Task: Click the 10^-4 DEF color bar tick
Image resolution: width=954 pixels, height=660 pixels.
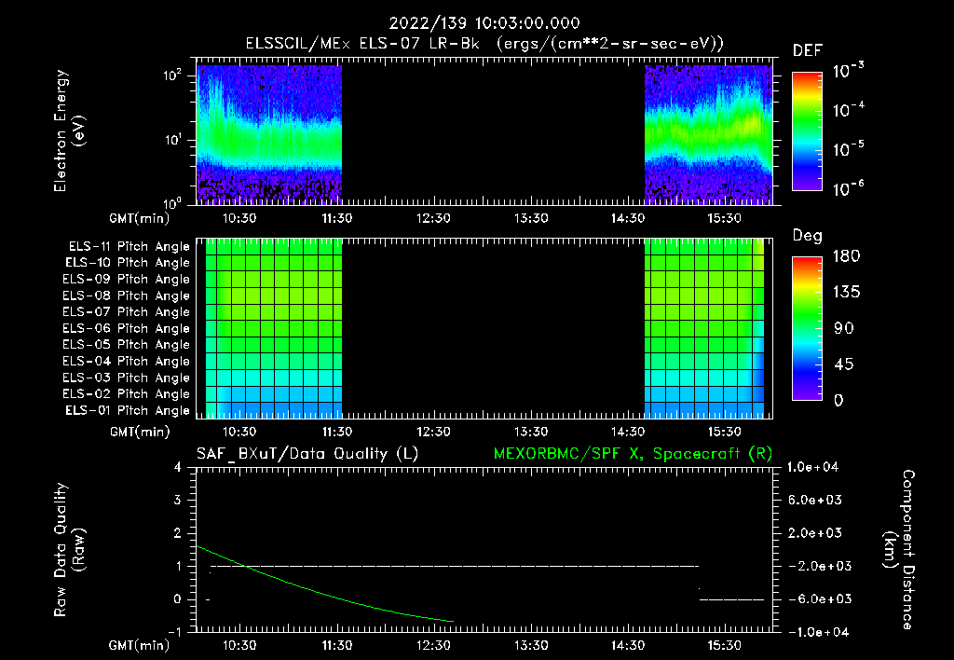Action: click(848, 110)
